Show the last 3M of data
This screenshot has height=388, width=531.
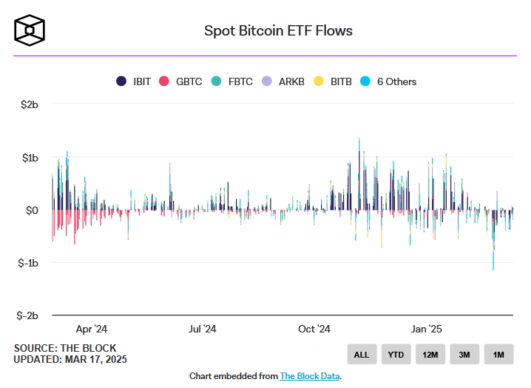point(464,355)
